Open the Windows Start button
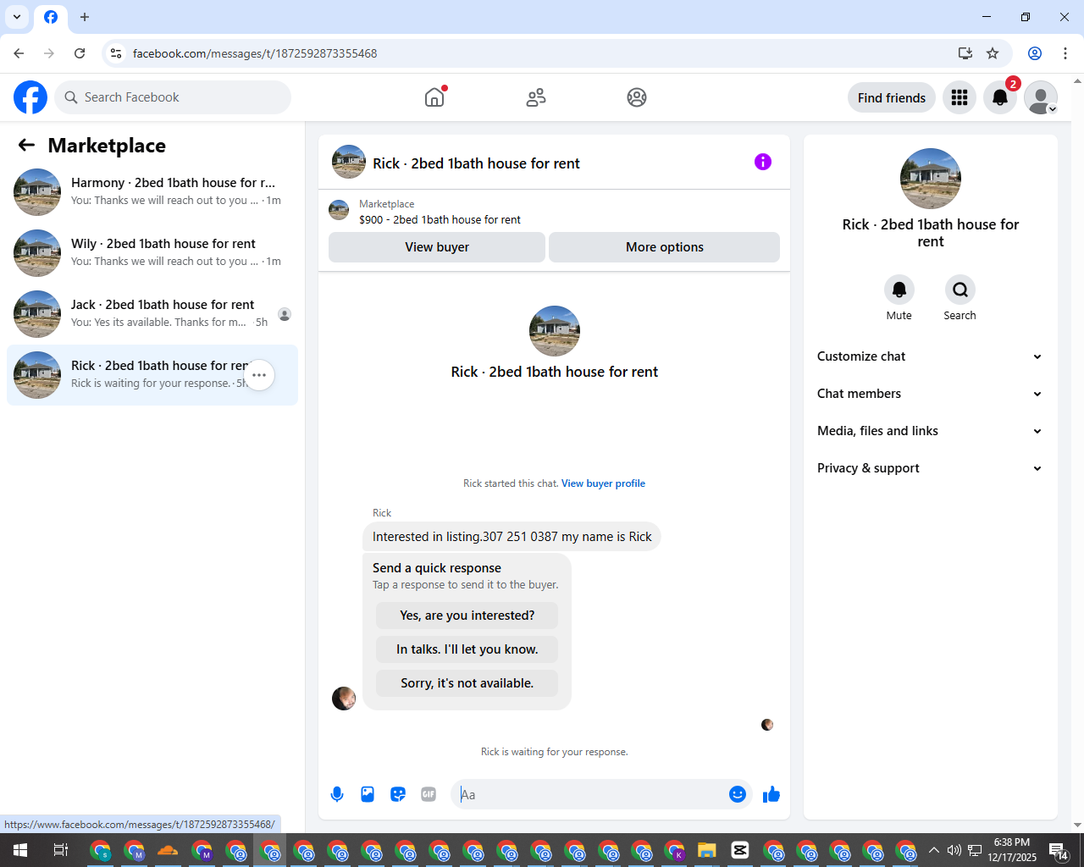Image resolution: width=1084 pixels, height=867 pixels. (x=20, y=850)
